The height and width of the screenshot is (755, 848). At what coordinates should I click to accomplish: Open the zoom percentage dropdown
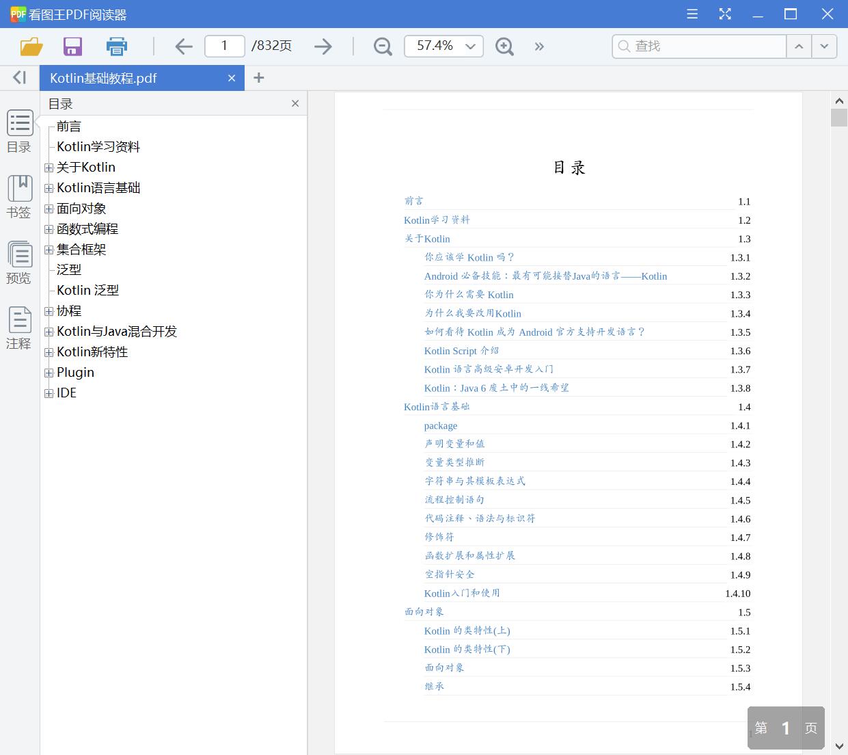469,46
